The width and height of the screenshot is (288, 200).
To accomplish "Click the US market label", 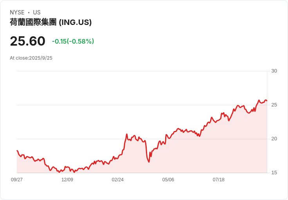I will 37,12.
